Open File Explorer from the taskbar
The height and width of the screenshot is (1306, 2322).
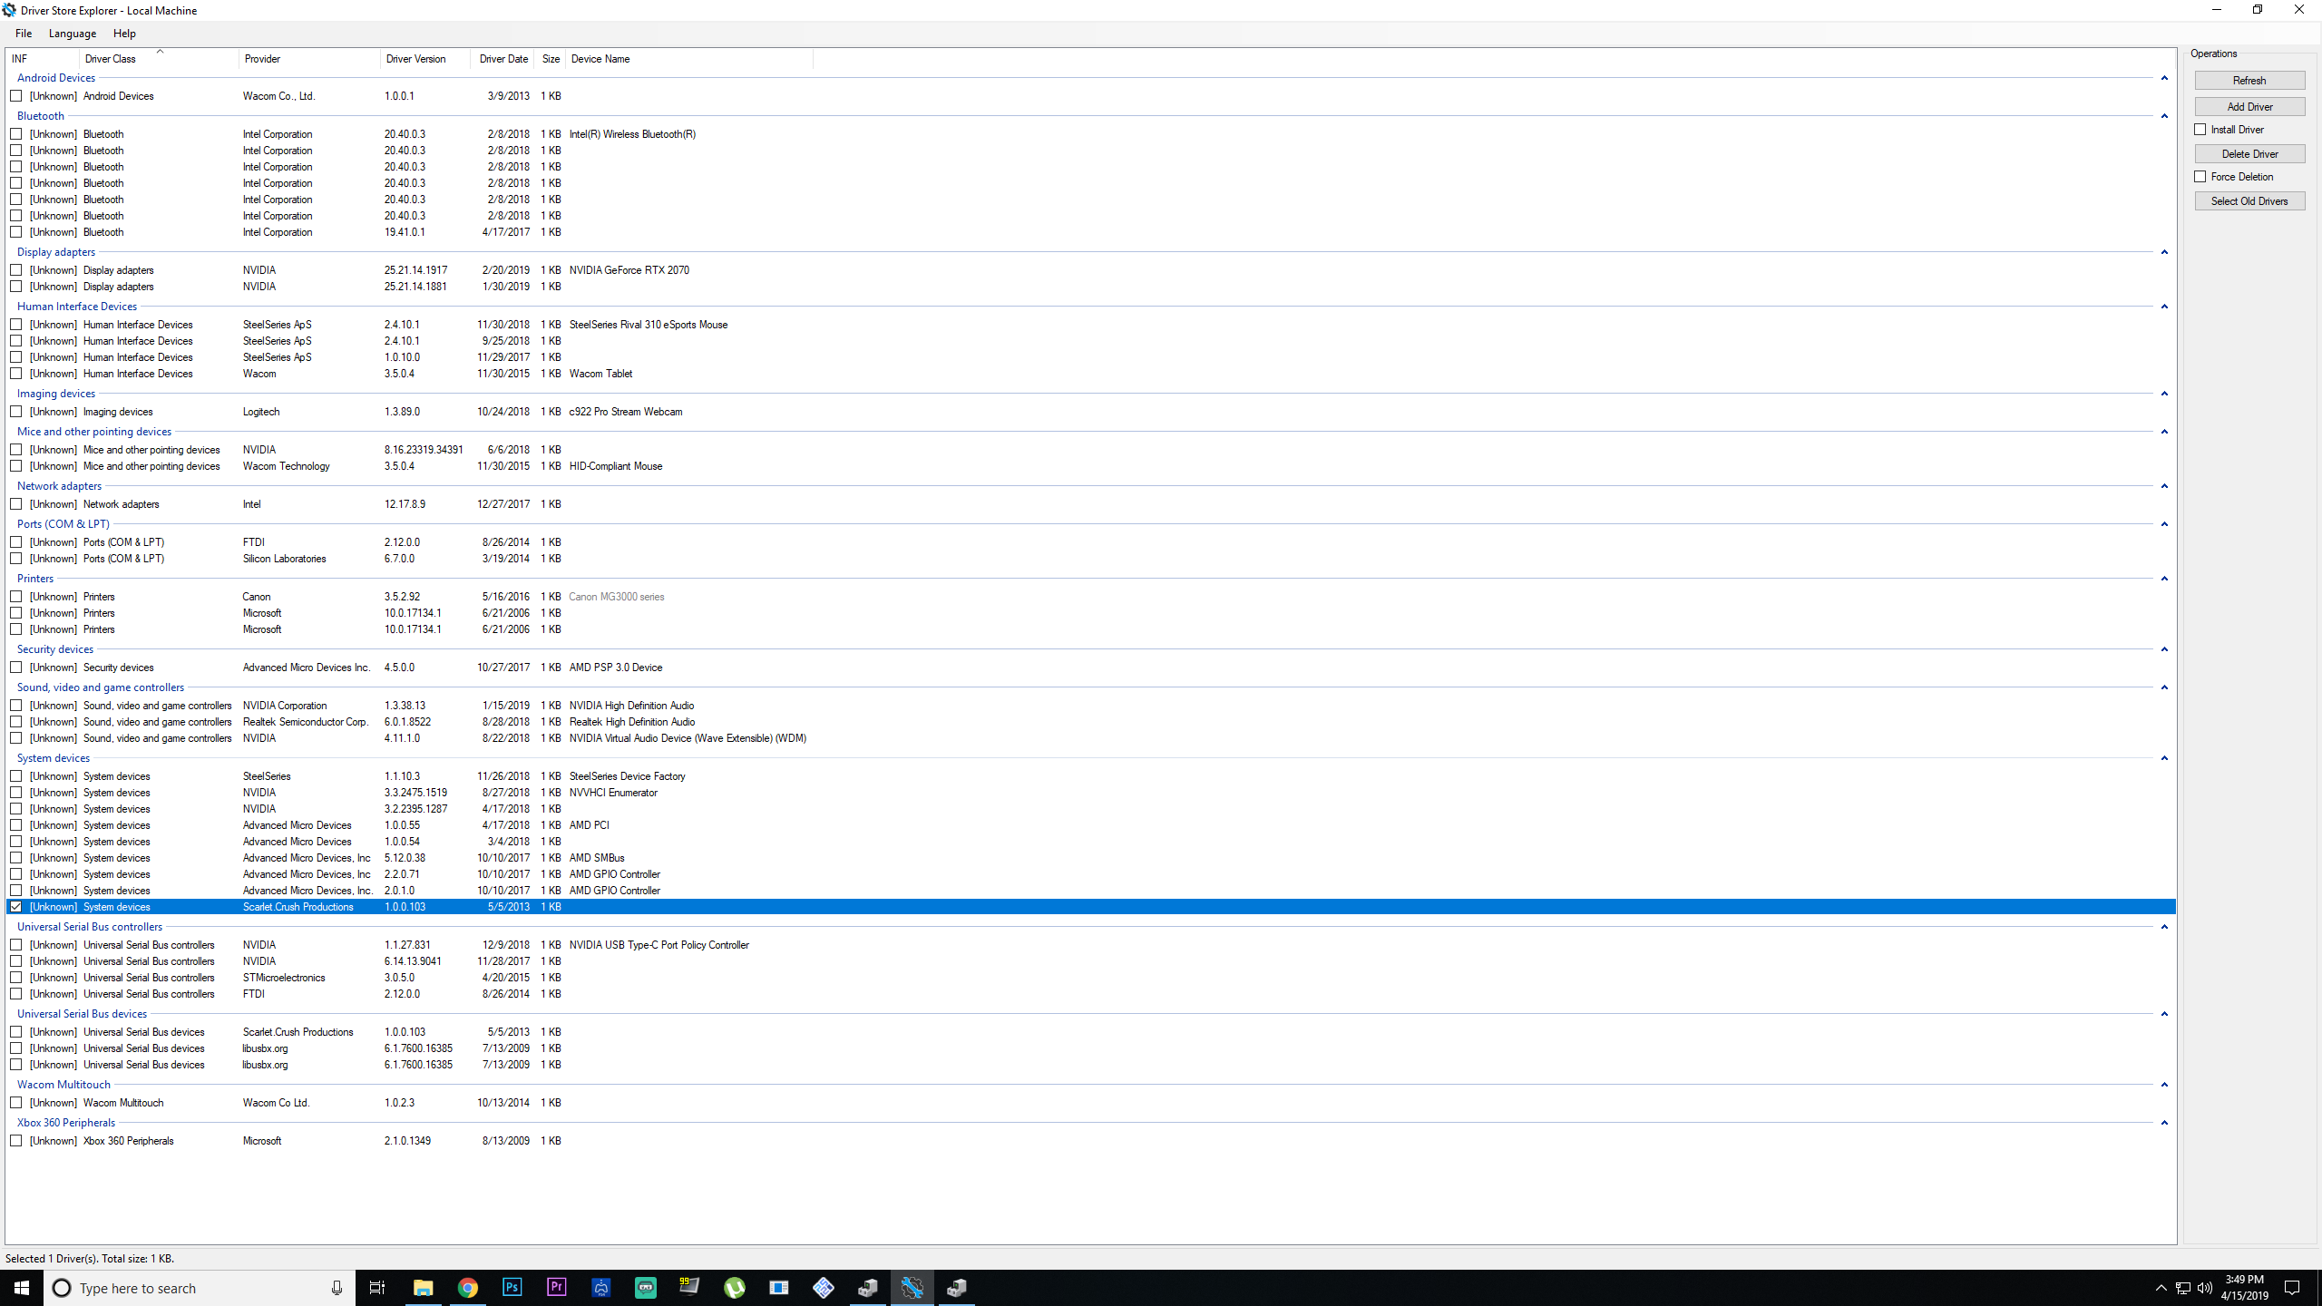point(423,1288)
